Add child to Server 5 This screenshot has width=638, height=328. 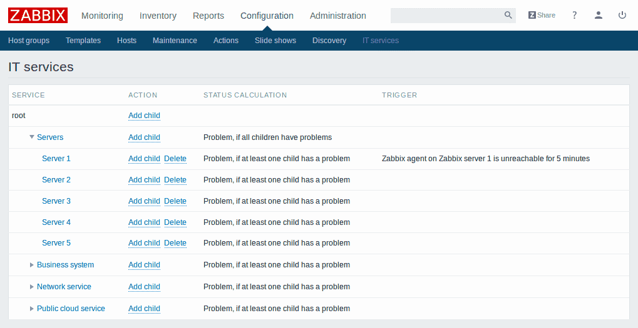[144, 243]
